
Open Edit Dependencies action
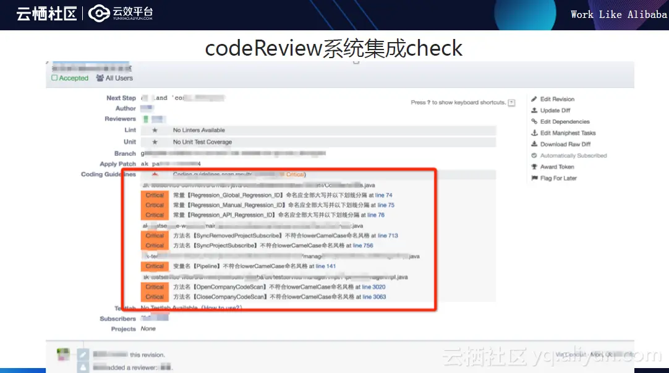(x=565, y=122)
